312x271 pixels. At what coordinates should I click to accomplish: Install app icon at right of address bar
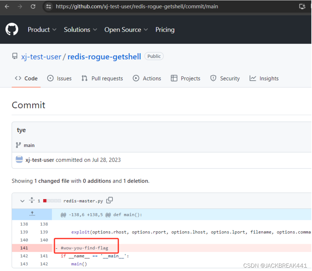click(x=302, y=6)
